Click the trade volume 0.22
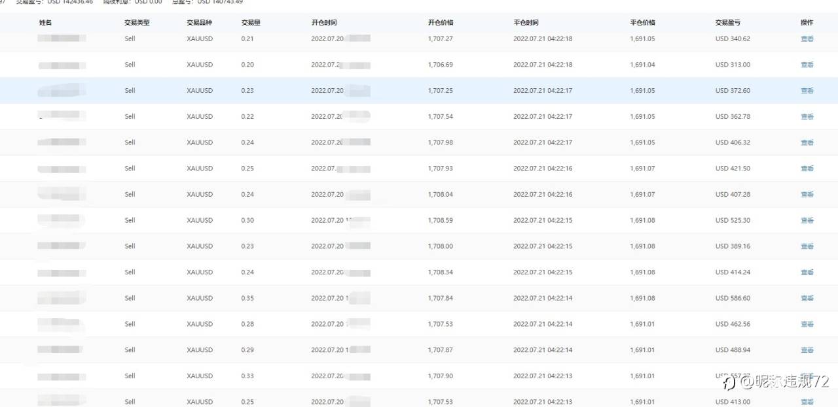 pyautogui.click(x=247, y=116)
